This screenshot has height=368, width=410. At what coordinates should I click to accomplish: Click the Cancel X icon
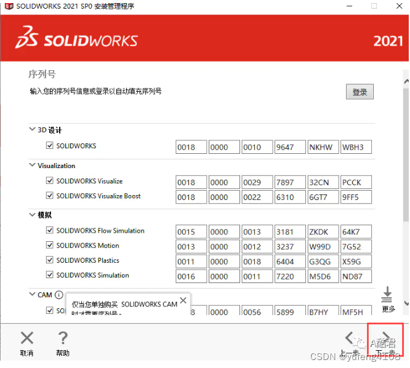pos(27,338)
